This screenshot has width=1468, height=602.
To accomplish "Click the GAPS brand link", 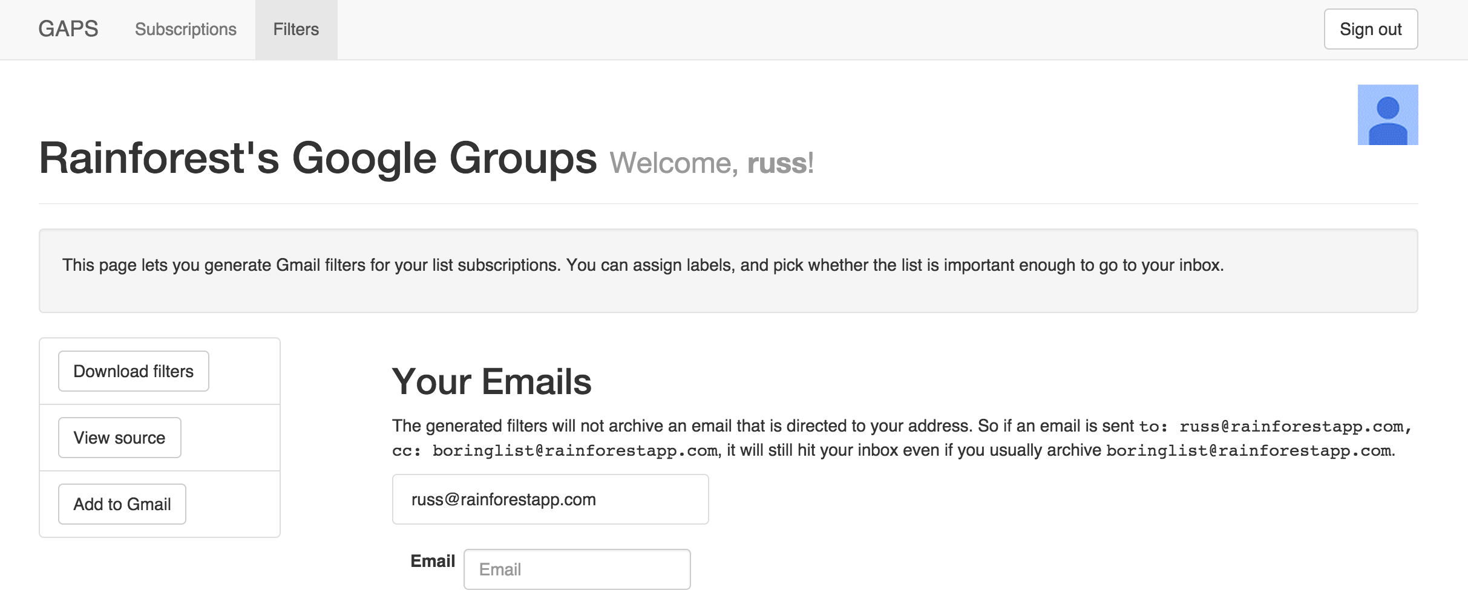I will click(68, 29).
